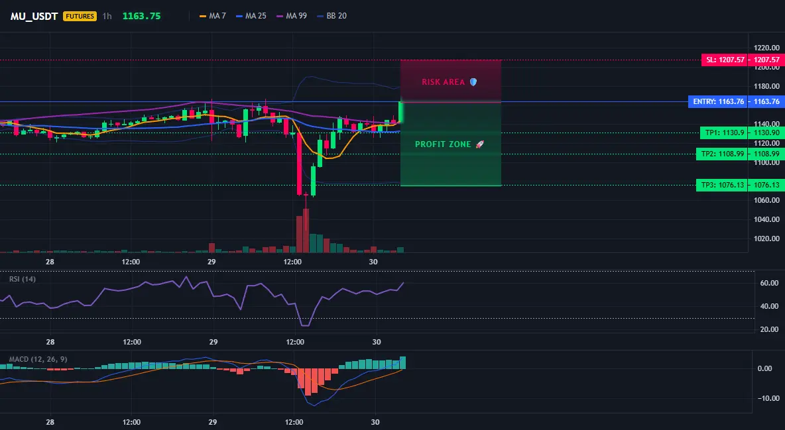Click the rocket icon beside PROFIT ZONE

[x=479, y=144]
